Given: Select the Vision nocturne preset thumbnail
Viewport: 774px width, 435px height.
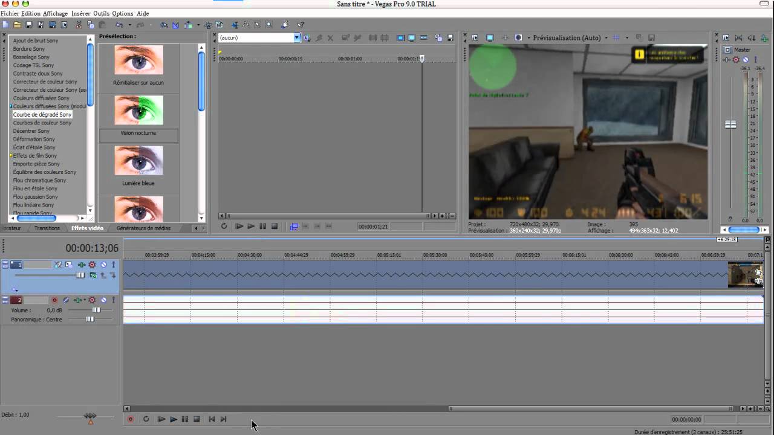Looking at the screenshot, I should [138, 111].
